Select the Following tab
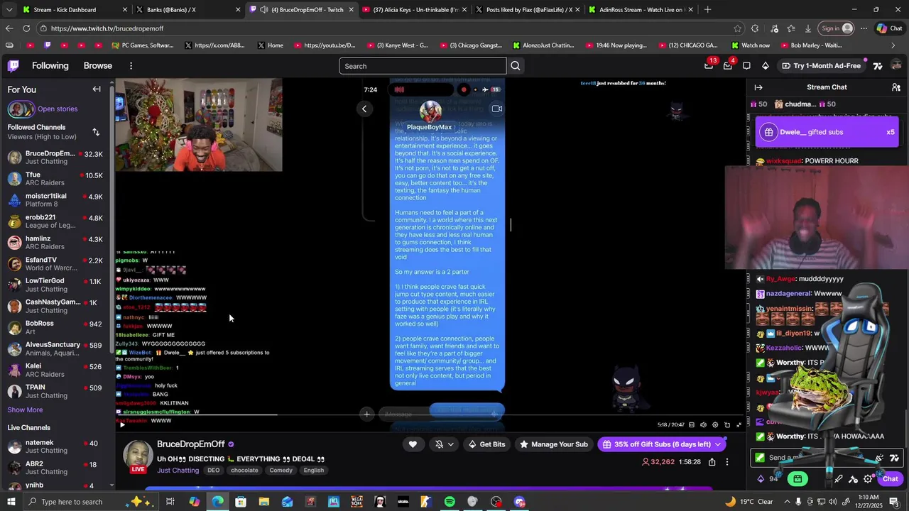 (x=50, y=66)
